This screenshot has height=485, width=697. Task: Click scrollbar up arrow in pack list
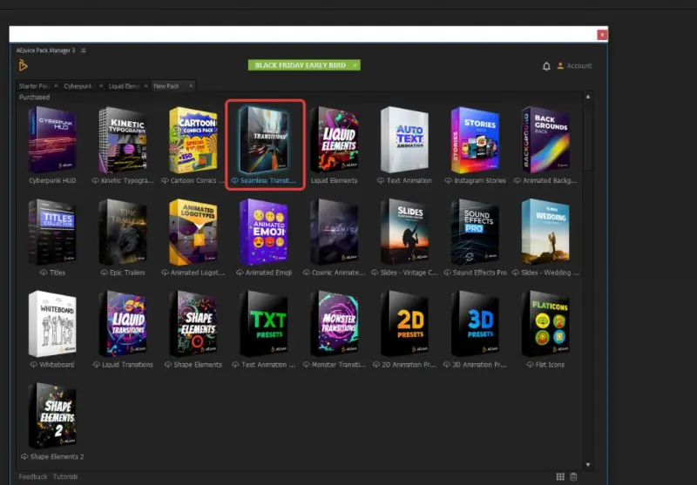[x=588, y=97]
